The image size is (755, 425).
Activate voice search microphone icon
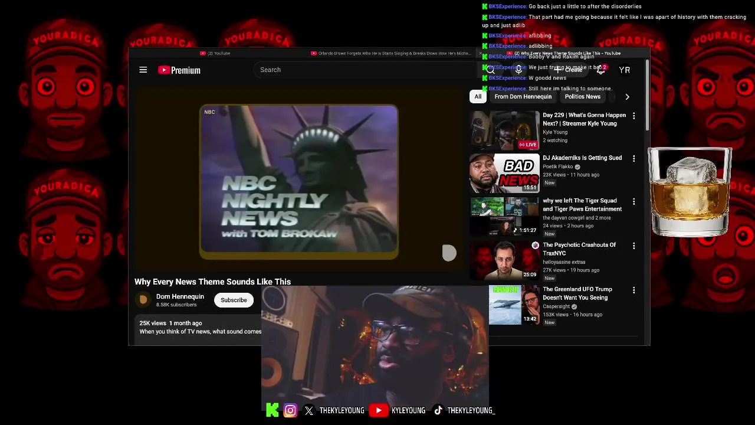click(x=518, y=70)
